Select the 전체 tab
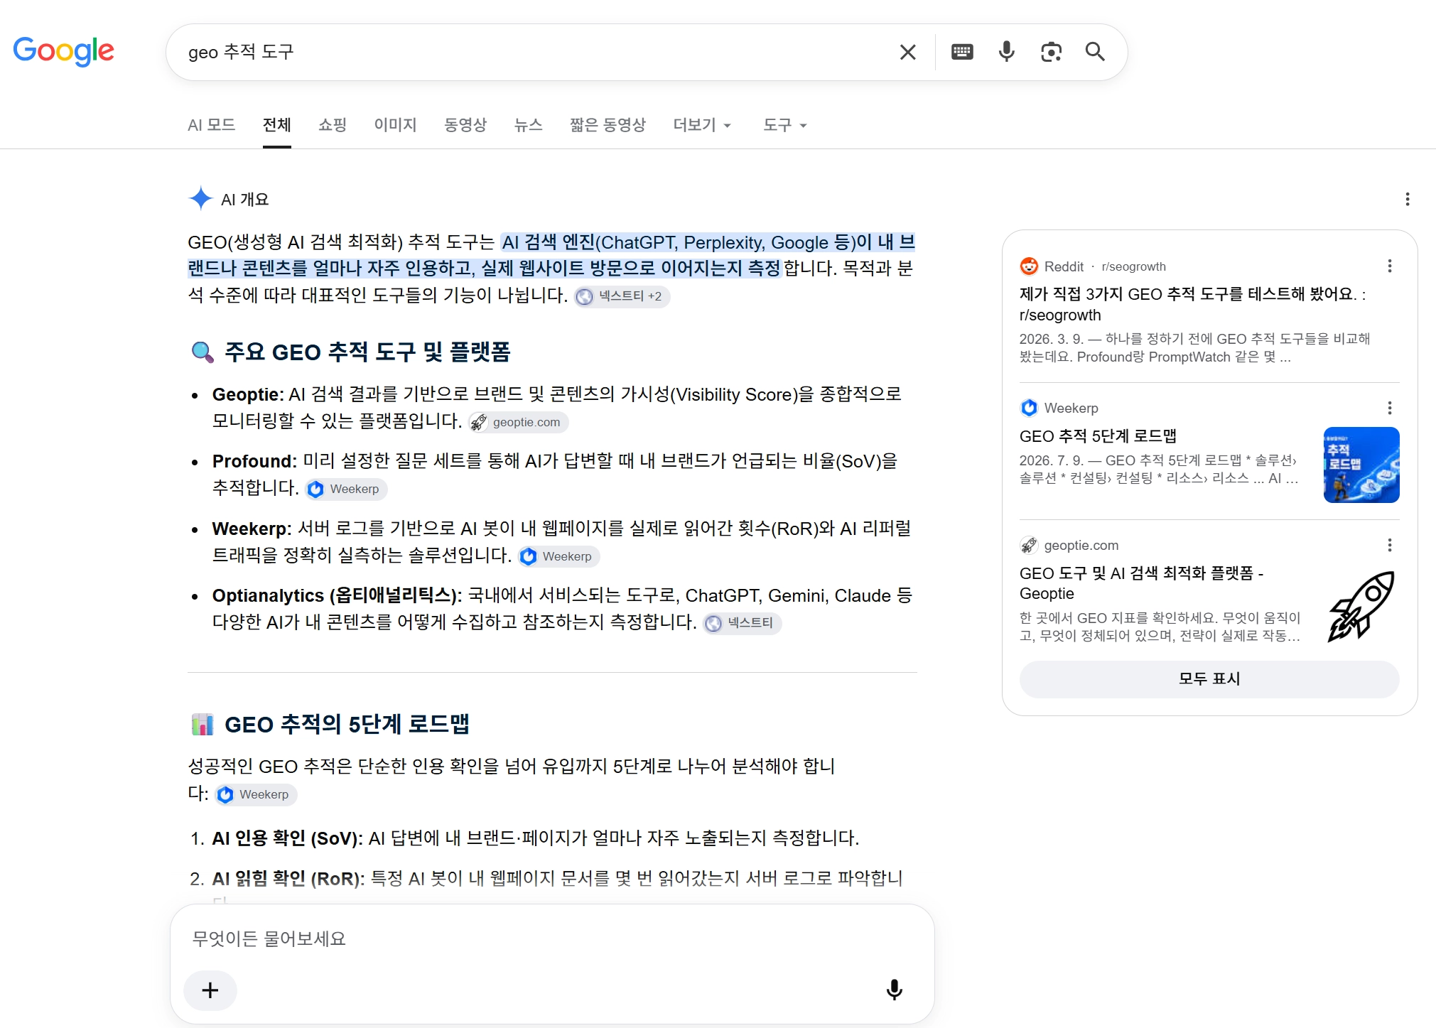Image resolution: width=1436 pixels, height=1028 pixels. [276, 125]
